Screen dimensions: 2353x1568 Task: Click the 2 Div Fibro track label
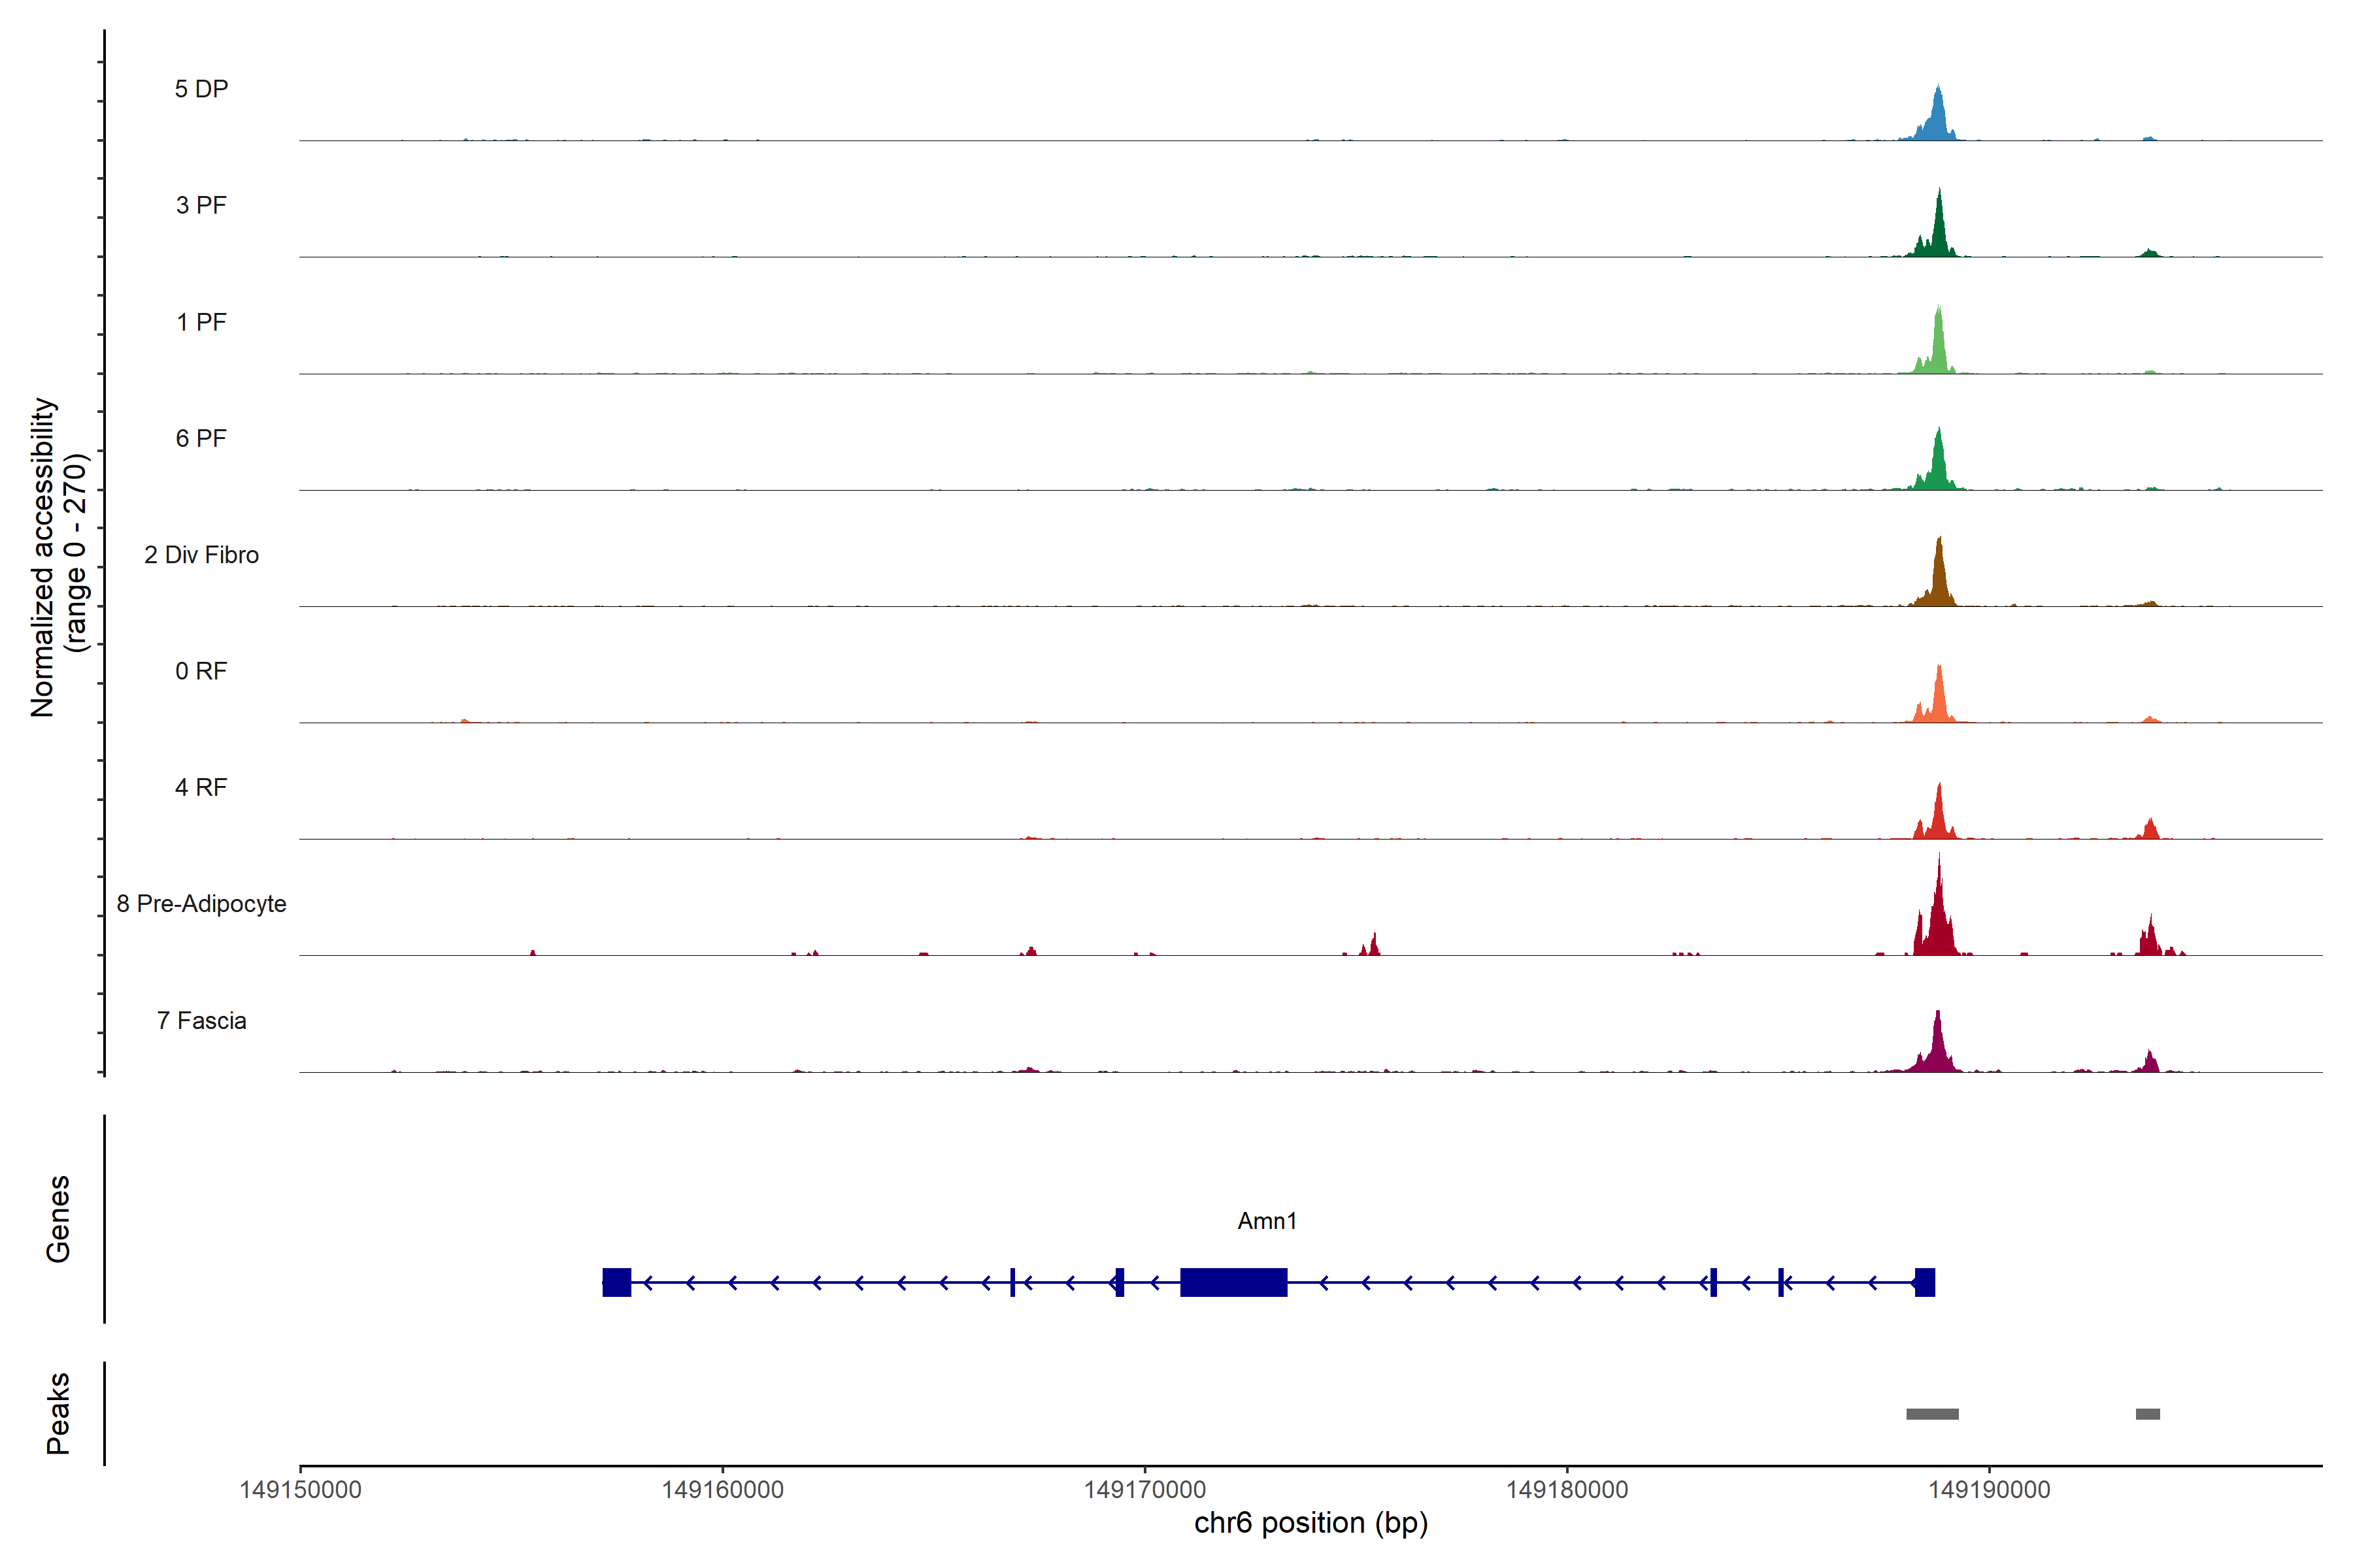[201, 555]
